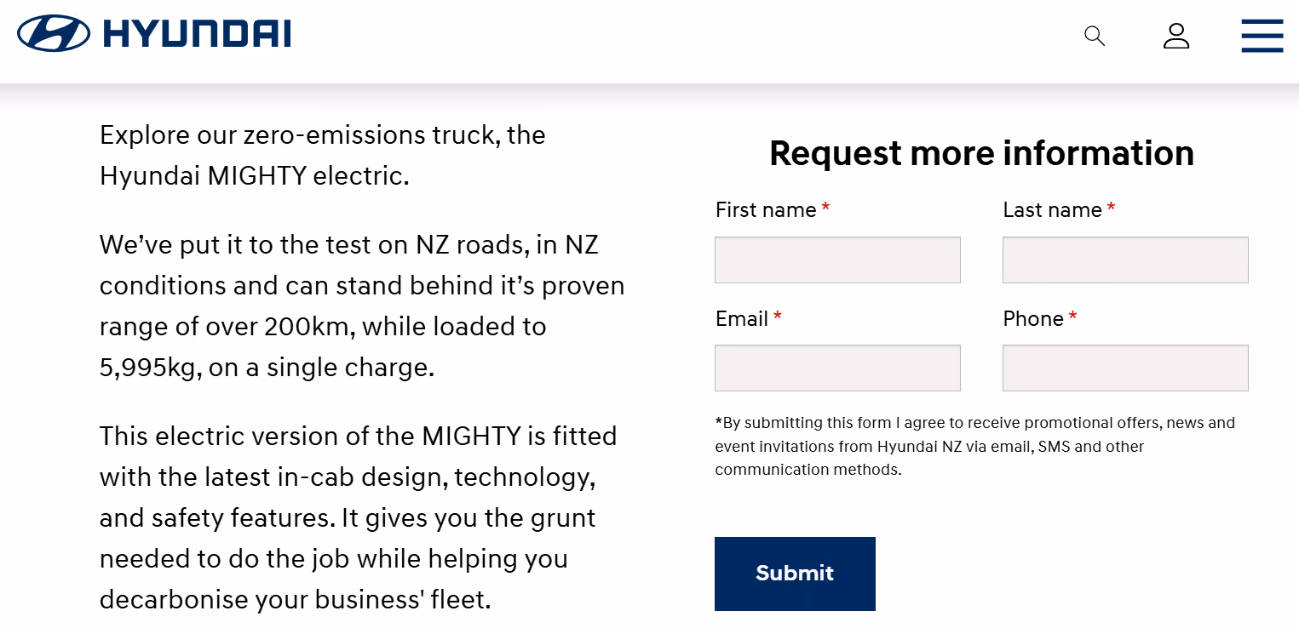Screen dimensions: 1299x628
Task: Click the HYUNDAI wordmark text in header
Action: point(198,34)
